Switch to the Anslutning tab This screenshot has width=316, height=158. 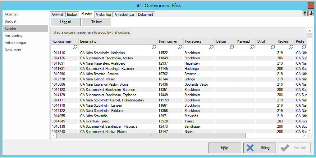pos(103,15)
